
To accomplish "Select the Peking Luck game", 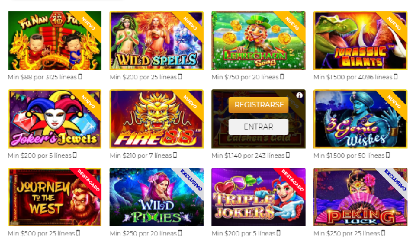I will tap(360, 197).
